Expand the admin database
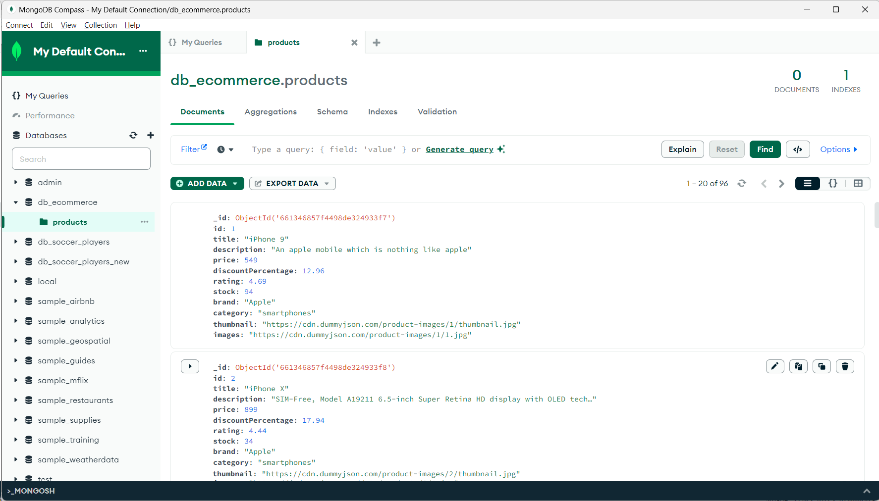This screenshot has height=501, width=879. coord(15,182)
